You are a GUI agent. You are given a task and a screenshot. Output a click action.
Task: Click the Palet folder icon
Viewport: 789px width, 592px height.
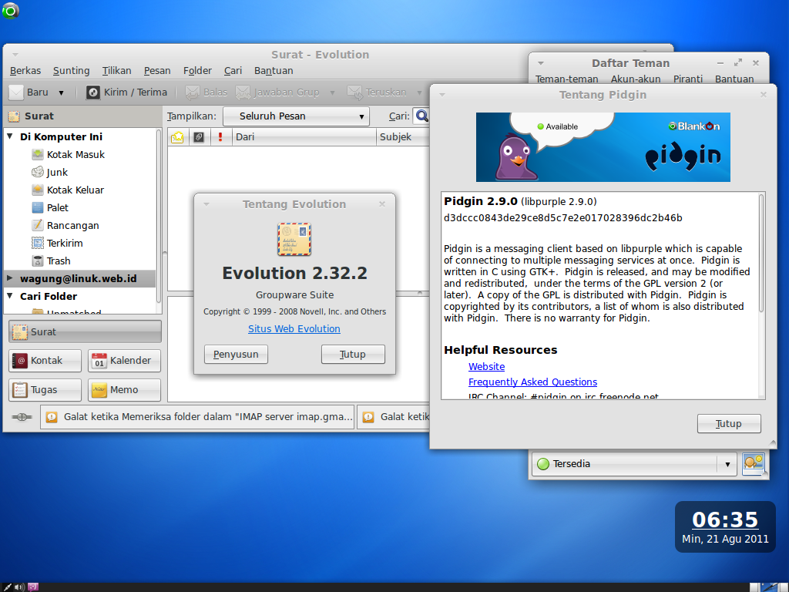pyautogui.click(x=38, y=207)
